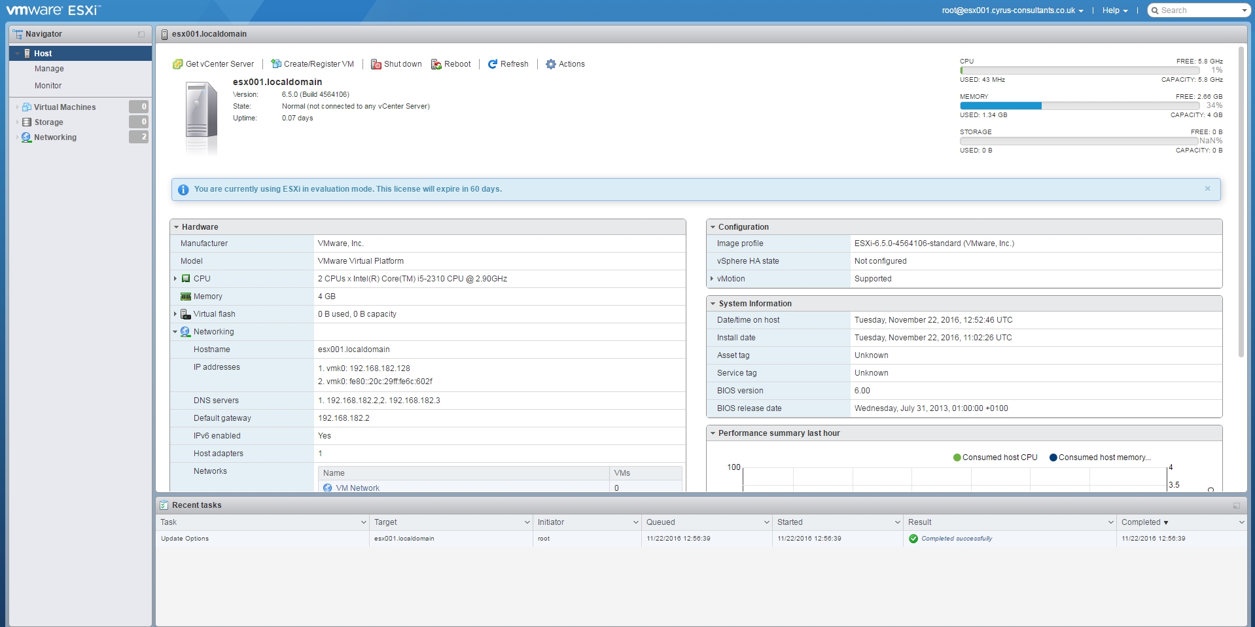The width and height of the screenshot is (1255, 627).
Task: Open the Task column dropdown
Action: tap(364, 522)
